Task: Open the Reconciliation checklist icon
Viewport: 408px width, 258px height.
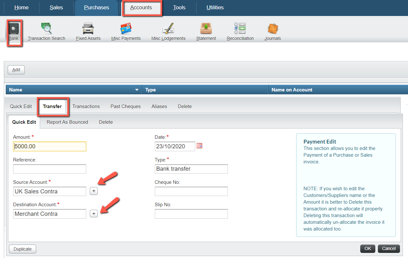Action: click(x=240, y=29)
